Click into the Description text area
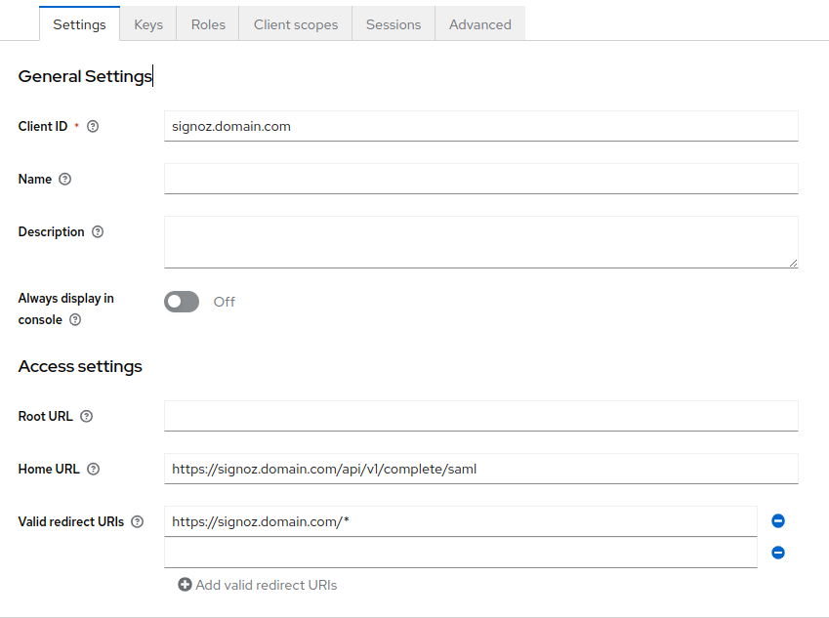 click(480, 241)
